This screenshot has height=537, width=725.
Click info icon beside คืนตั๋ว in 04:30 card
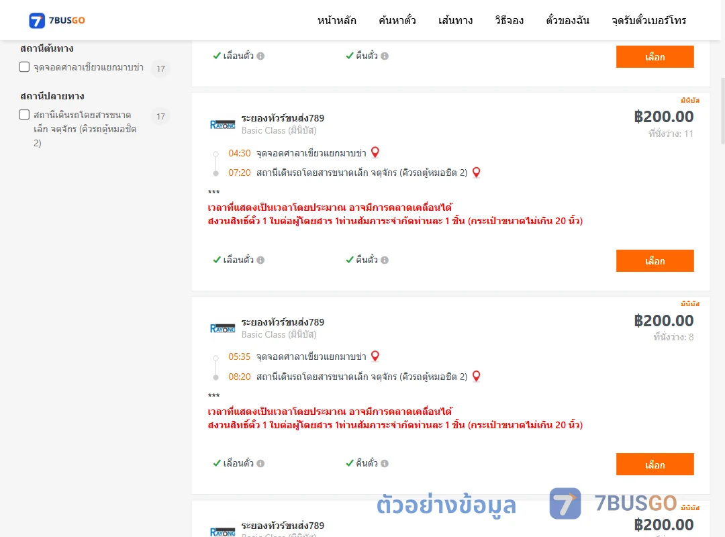tap(385, 260)
